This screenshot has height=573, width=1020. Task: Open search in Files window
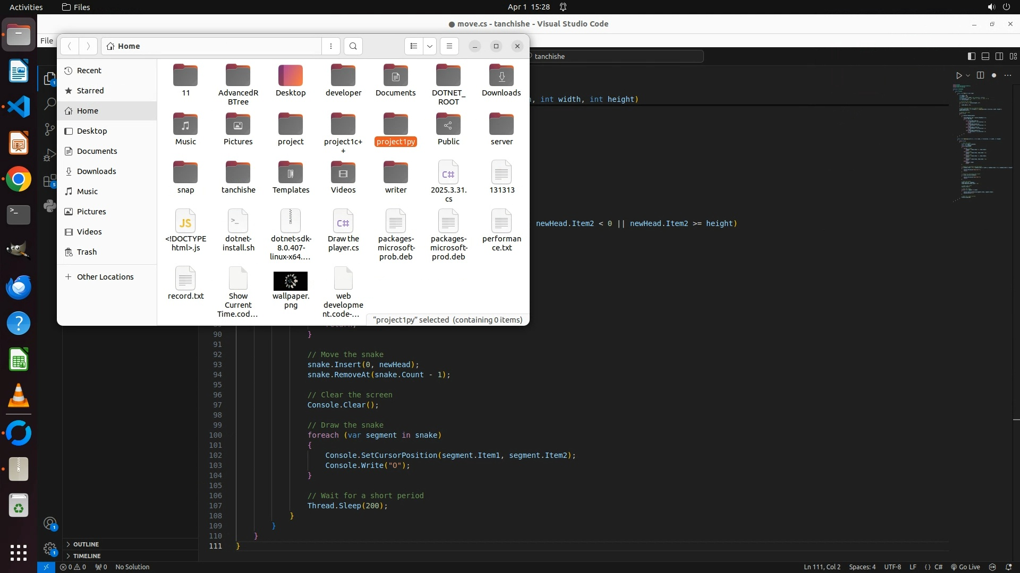(x=353, y=46)
